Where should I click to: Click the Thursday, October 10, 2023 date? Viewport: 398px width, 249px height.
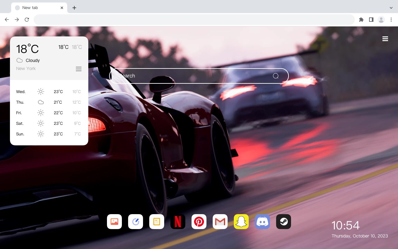(360, 236)
